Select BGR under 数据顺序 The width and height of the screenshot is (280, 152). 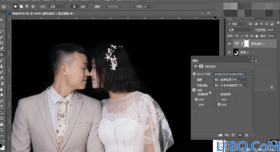click(197, 104)
